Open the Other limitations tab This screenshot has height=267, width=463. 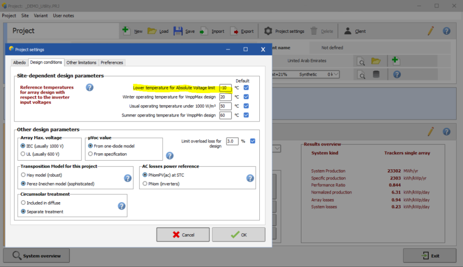pyautogui.click(x=81, y=62)
